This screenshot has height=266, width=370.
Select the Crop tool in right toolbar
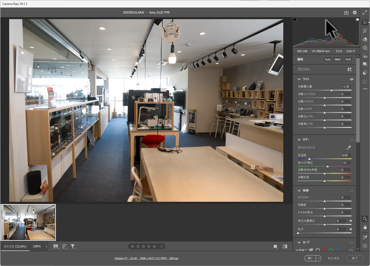[x=365, y=31]
